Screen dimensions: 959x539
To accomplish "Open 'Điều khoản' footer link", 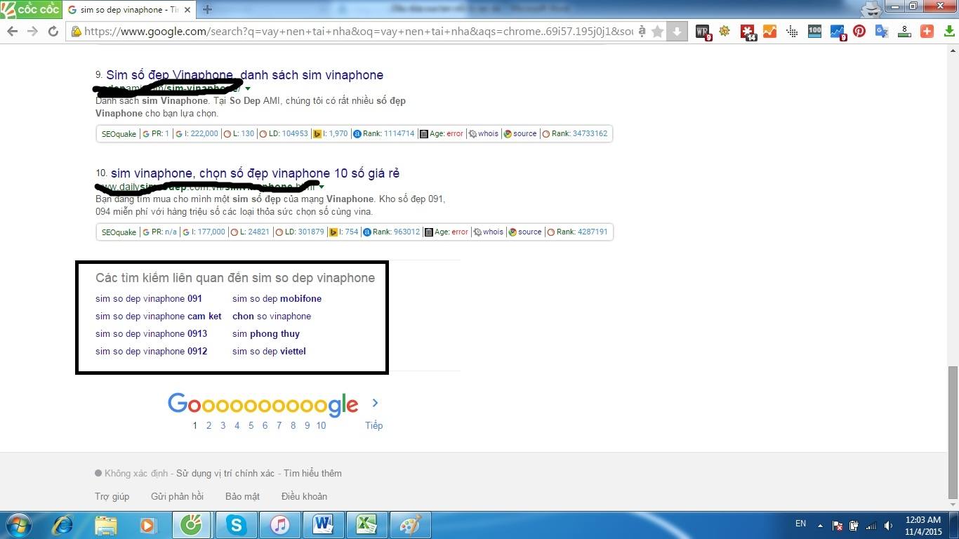I will tap(304, 496).
